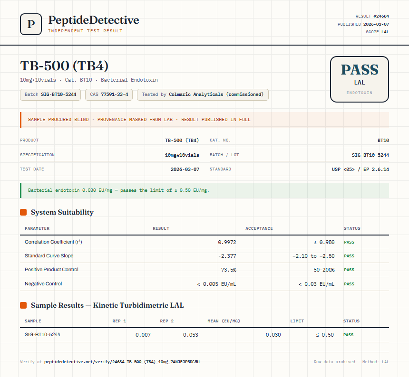The image size is (409, 377).
Task: Click the REP 2 column header
Action: (166, 321)
